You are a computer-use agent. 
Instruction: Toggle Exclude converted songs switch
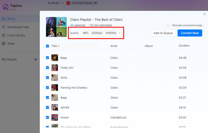pos(167,25)
